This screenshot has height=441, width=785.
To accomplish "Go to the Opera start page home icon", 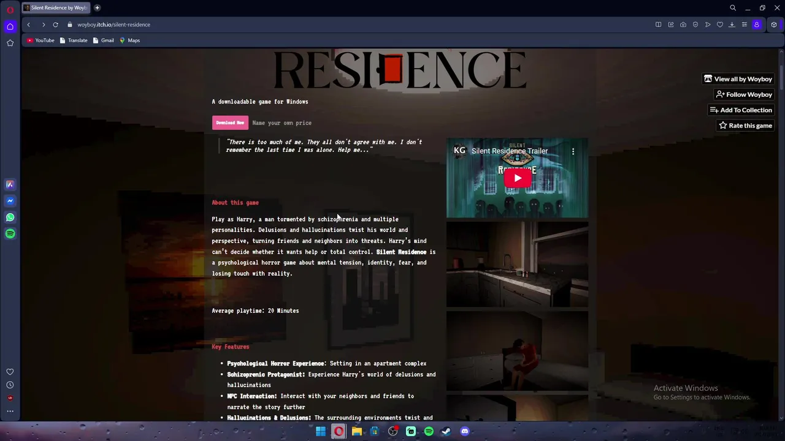I will pyautogui.click(x=10, y=26).
